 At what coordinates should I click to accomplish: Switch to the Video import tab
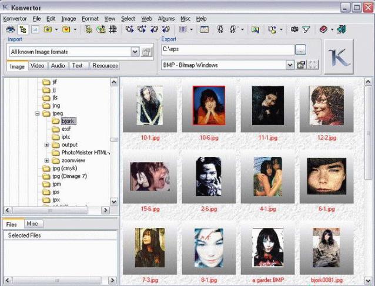(x=37, y=66)
